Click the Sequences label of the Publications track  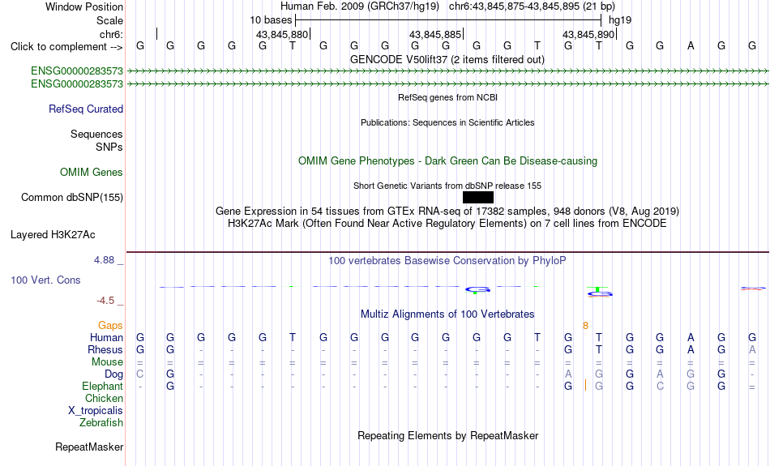pyautogui.click(x=96, y=134)
